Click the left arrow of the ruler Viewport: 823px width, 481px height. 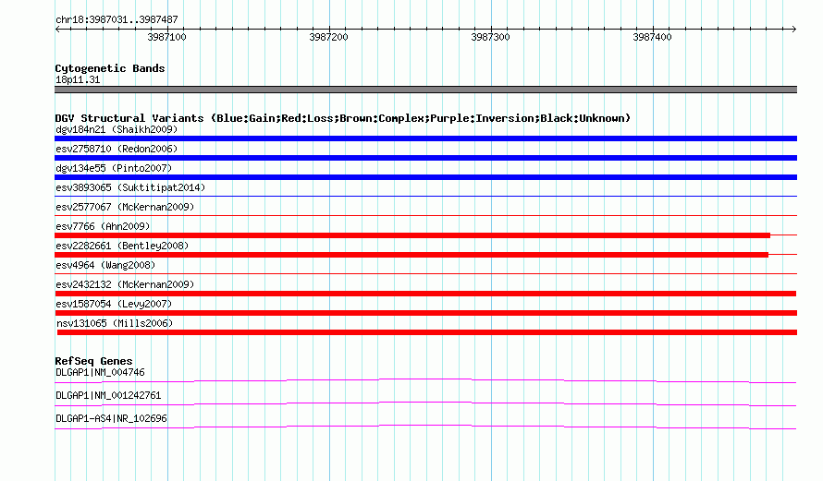[57, 30]
